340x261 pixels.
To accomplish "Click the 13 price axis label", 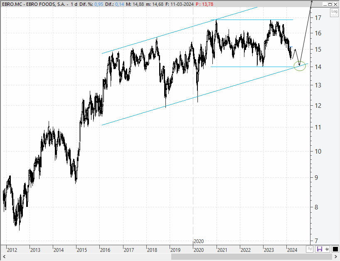I will click(318, 85).
